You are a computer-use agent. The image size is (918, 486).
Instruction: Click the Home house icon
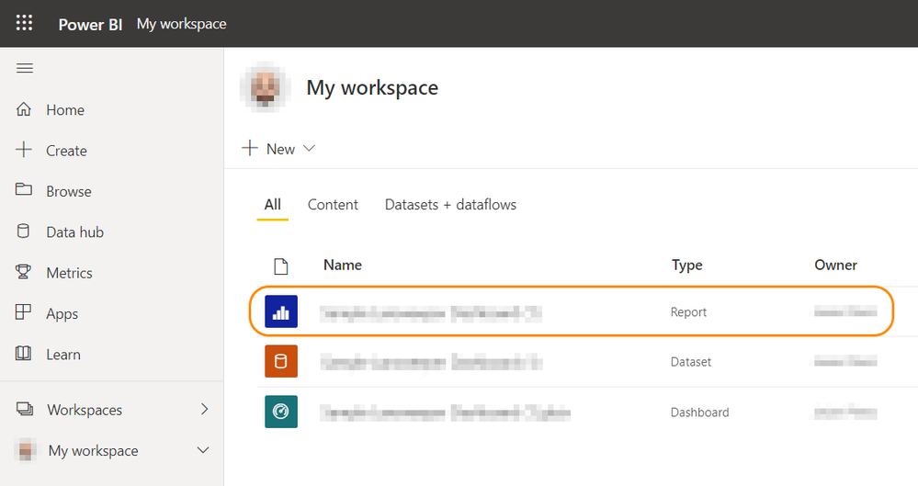(25, 109)
